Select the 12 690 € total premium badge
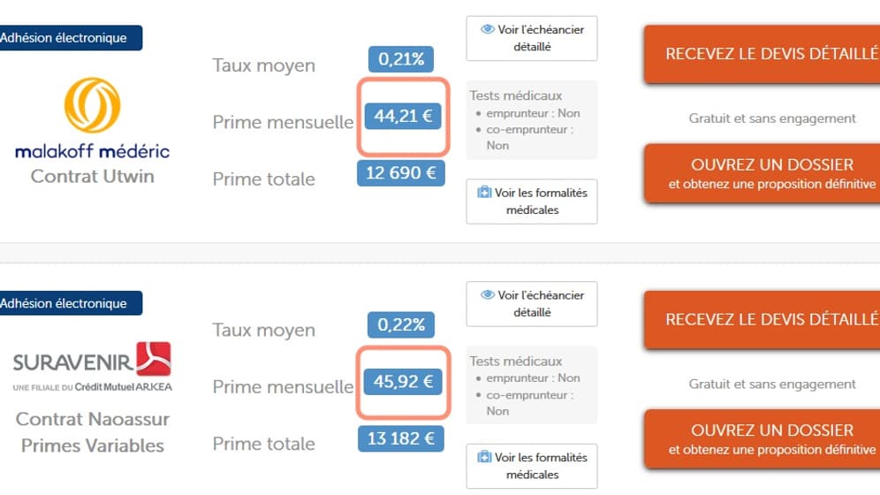Viewport: 880px width, 495px height. point(401,173)
